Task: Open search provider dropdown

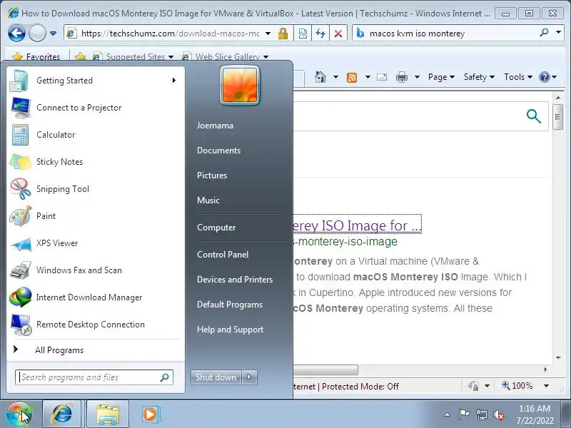Action: pyautogui.click(x=559, y=33)
